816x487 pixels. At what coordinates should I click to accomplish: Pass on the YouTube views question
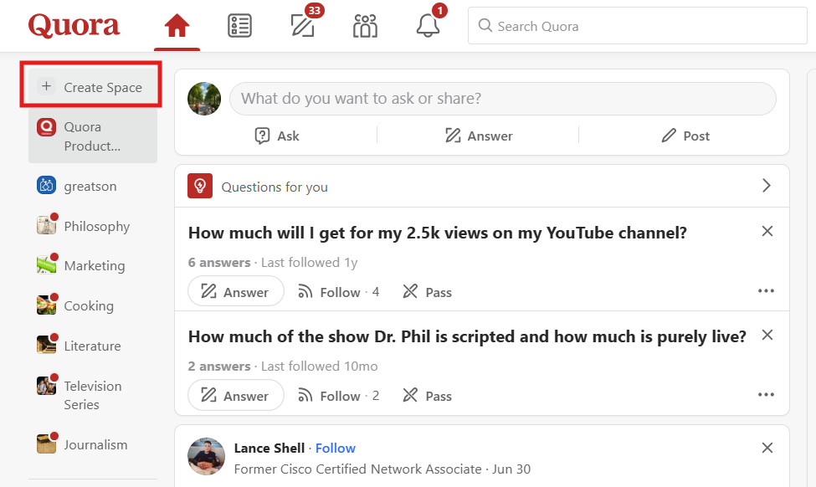pos(428,292)
